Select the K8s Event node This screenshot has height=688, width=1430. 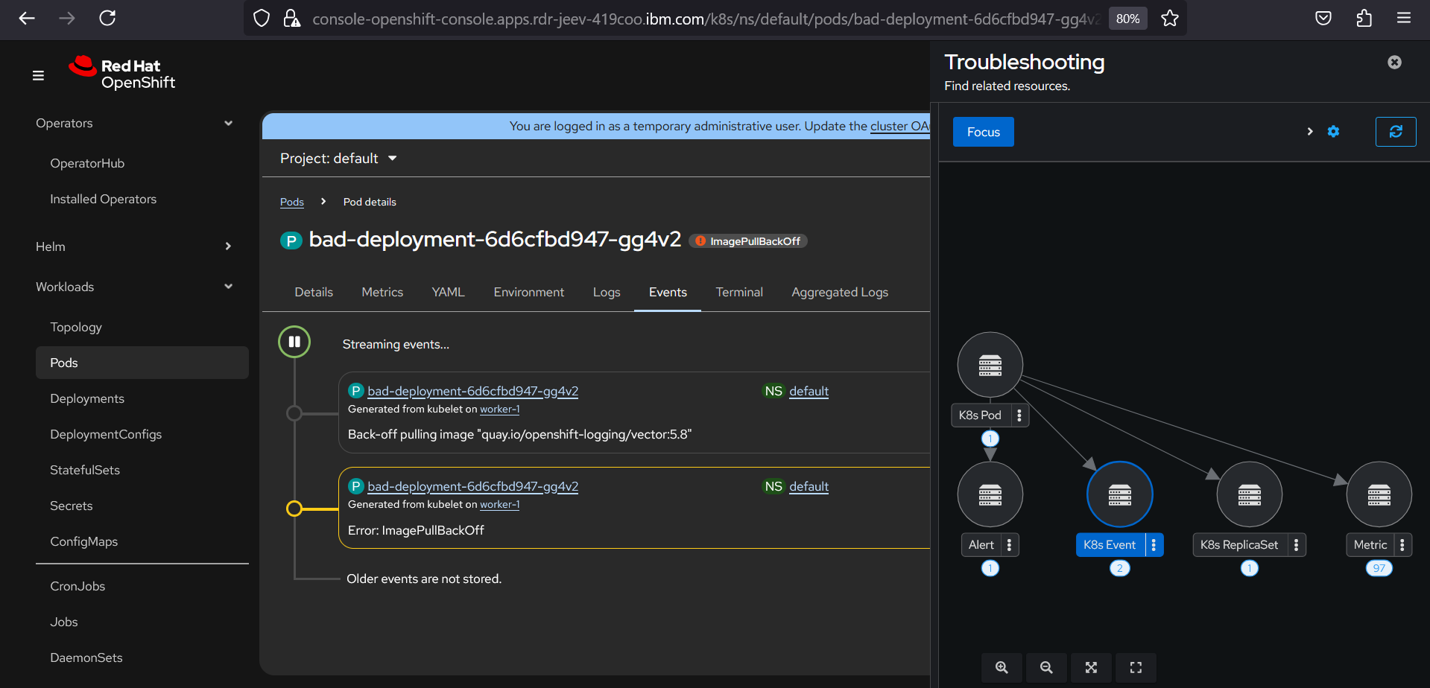tap(1119, 494)
